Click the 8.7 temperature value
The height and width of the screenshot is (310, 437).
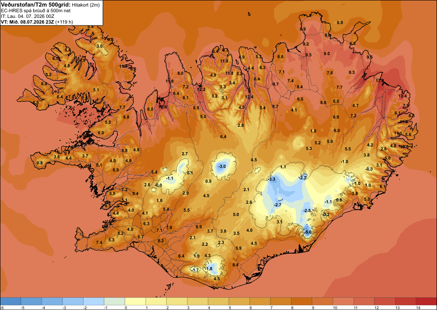point(275,107)
